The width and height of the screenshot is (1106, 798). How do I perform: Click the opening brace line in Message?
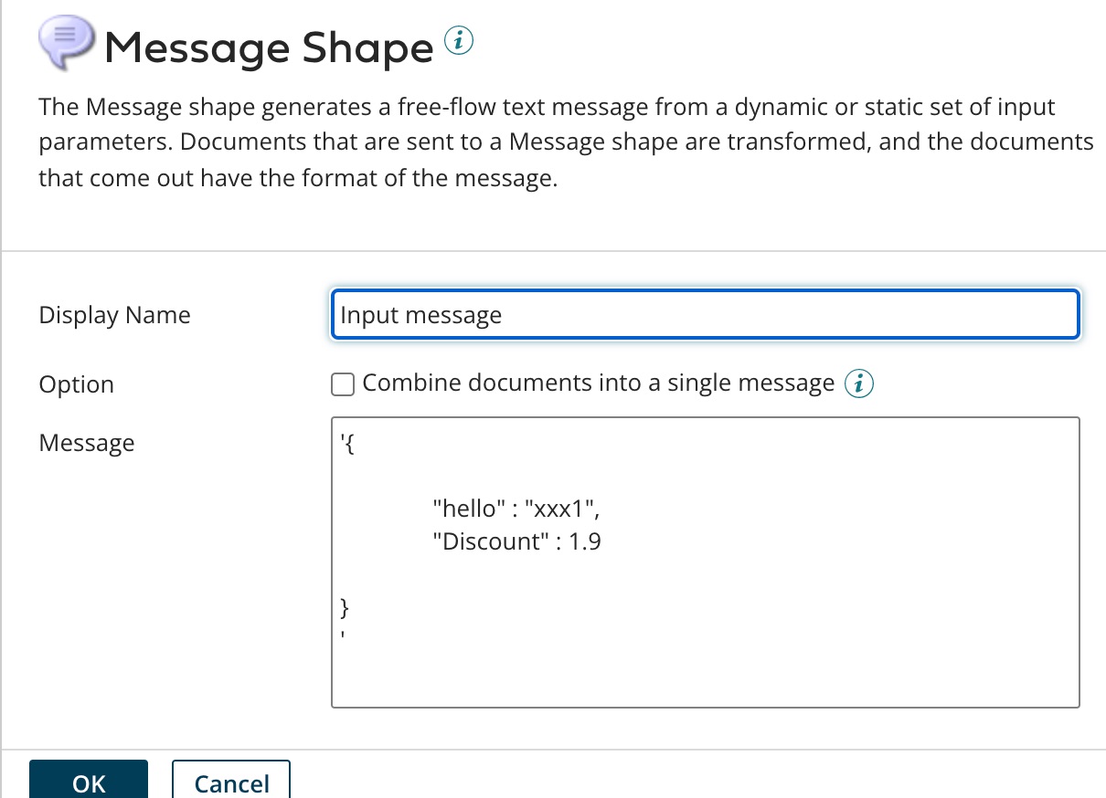pyautogui.click(x=347, y=445)
